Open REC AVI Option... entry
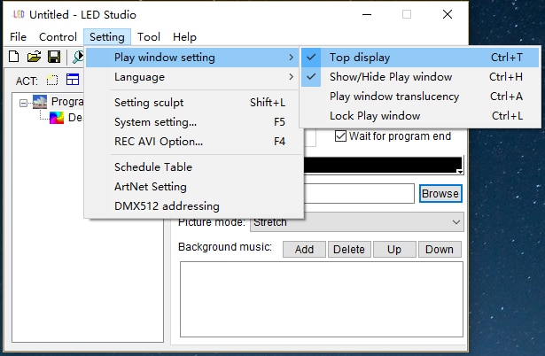Screen dimensions: 545x356 [192, 142]
